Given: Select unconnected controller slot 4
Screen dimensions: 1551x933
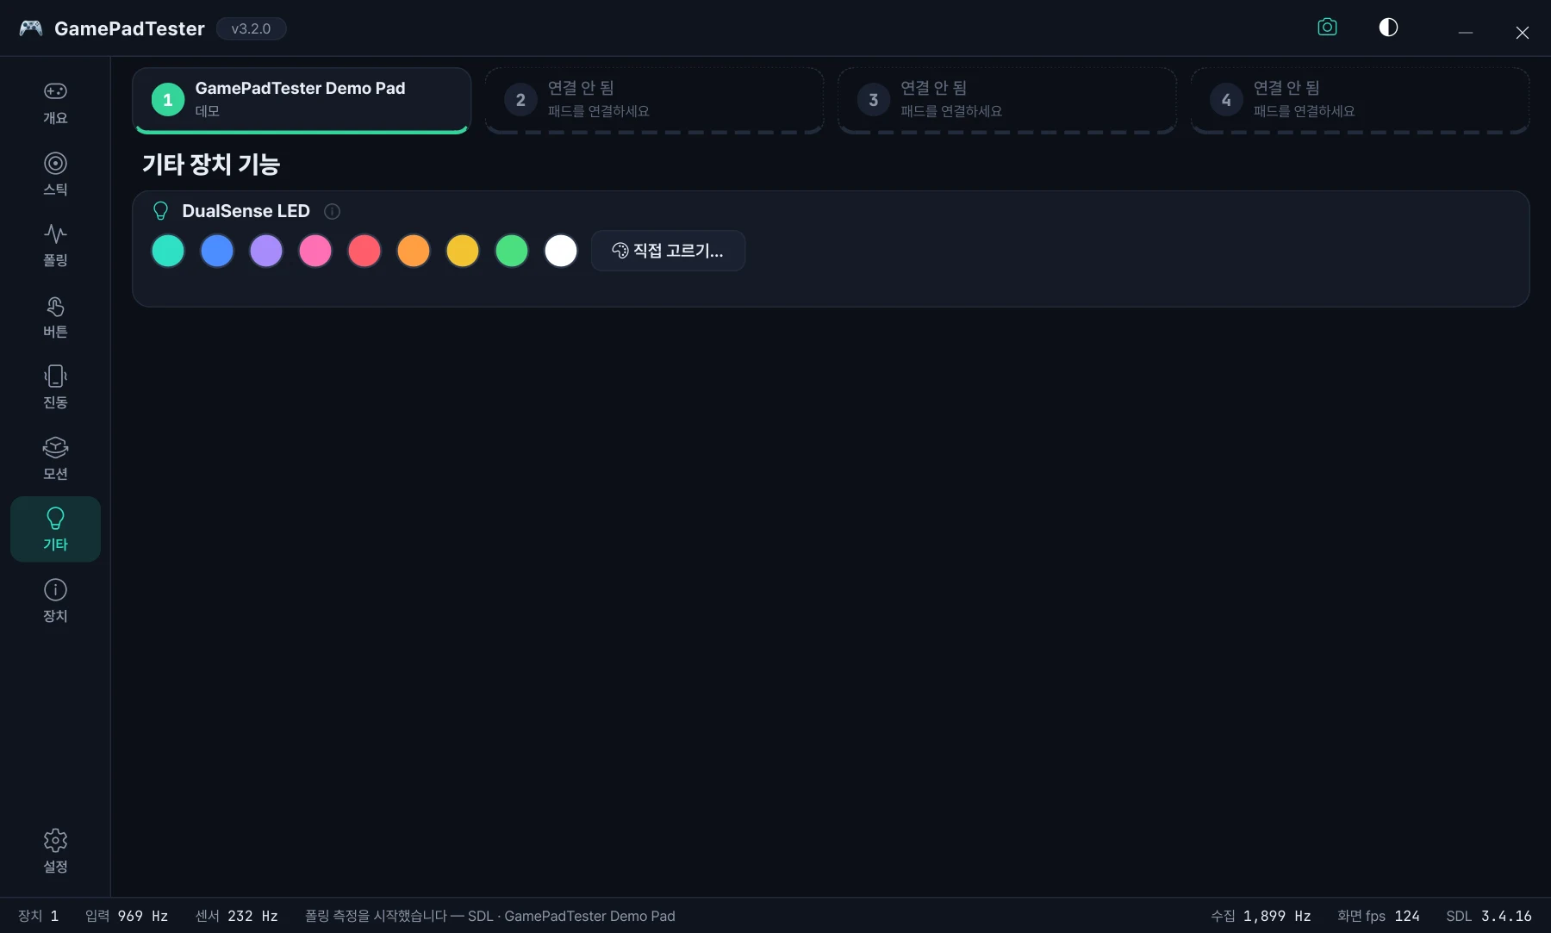Looking at the screenshot, I should [1360, 100].
